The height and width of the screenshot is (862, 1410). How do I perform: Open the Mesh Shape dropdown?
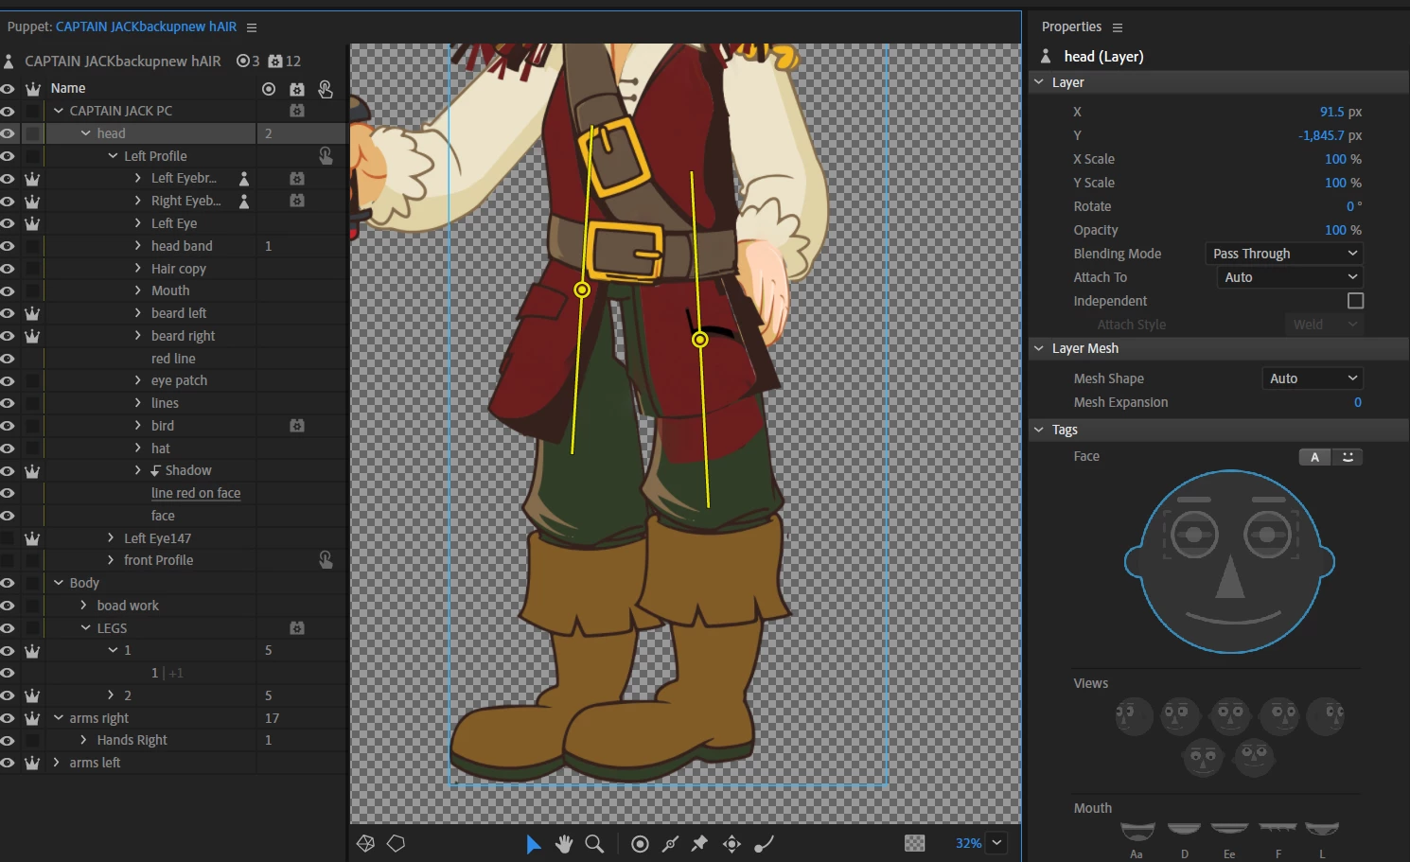[1313, 378]
